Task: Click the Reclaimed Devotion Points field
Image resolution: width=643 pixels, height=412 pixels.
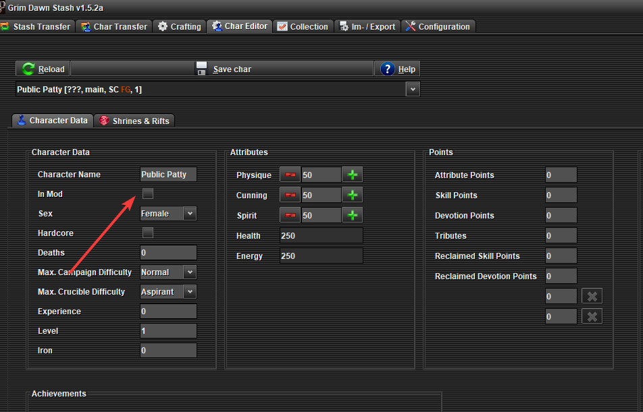Action: coord(561,276)
